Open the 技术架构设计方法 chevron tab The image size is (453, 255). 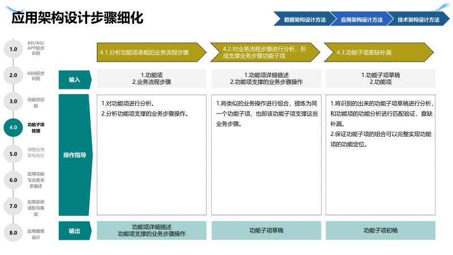418,19
